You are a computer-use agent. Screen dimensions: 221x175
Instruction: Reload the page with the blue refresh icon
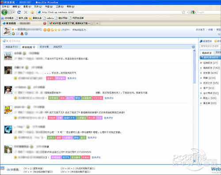[x=19, y=12]
